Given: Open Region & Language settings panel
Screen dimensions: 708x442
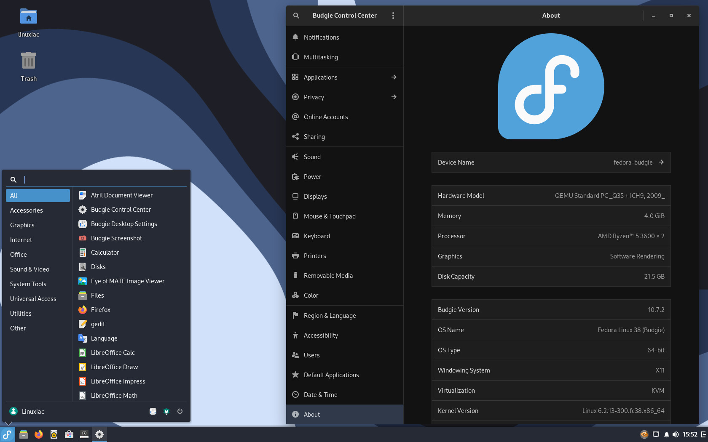Looking at the screenshot, I should click(345, 316).
